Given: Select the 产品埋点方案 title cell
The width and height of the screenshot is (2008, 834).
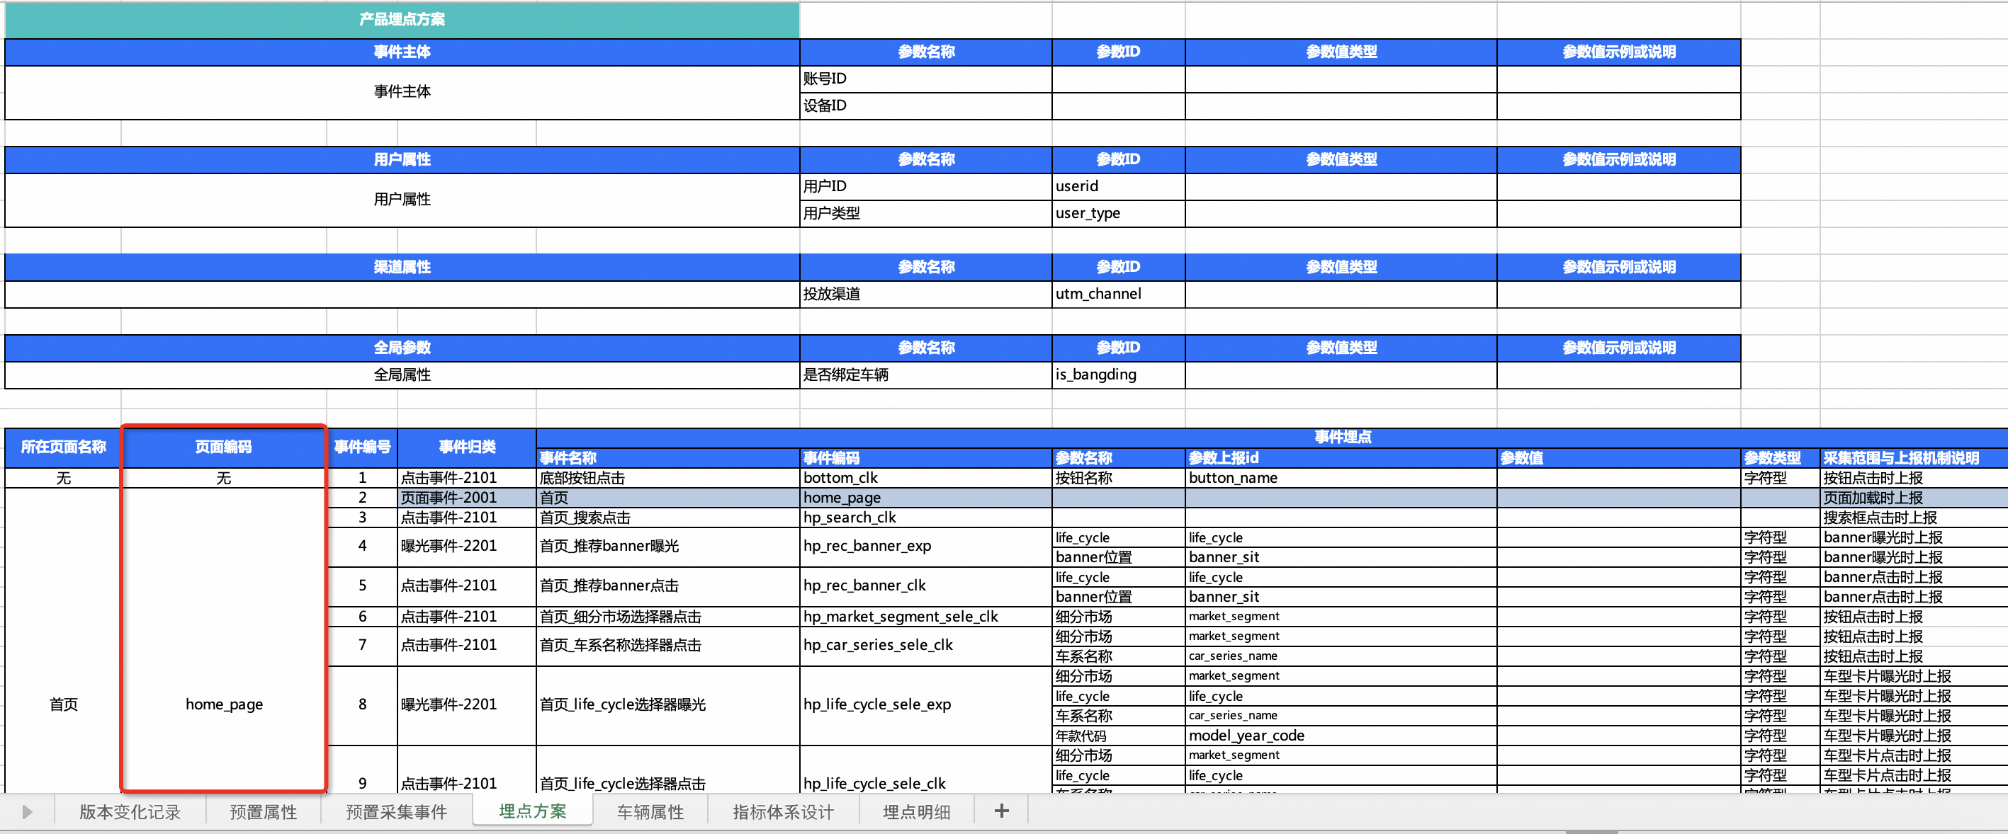Looking at the screenshot, I should pos(402,19).
